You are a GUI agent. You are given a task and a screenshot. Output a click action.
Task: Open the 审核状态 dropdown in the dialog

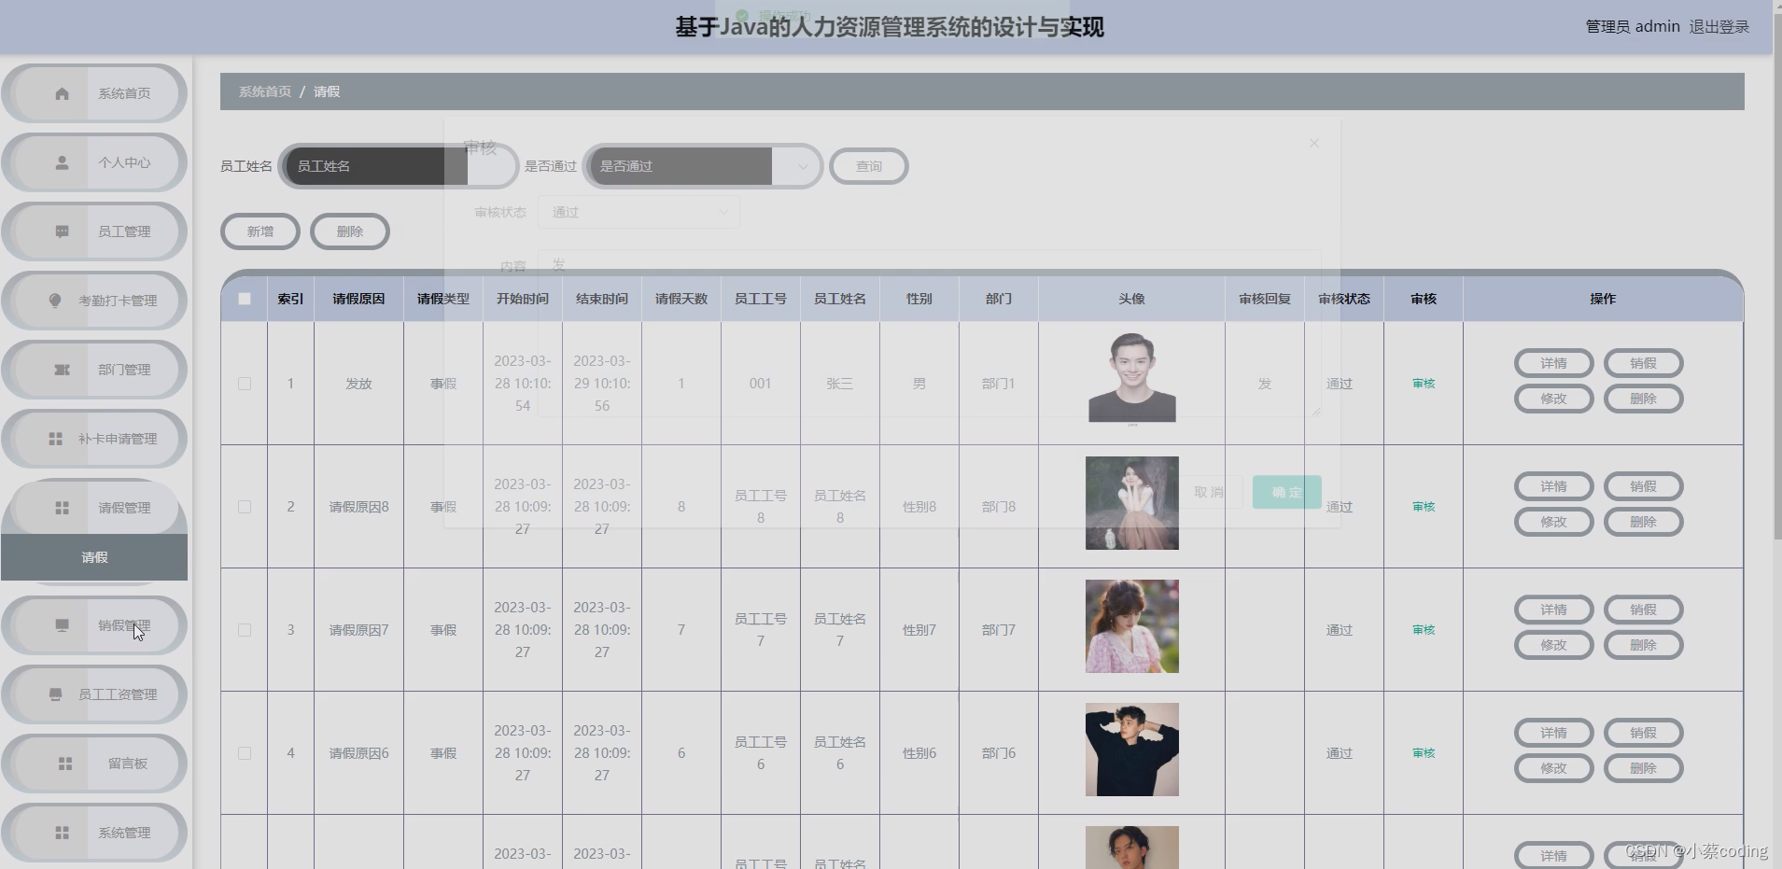tap(638, 212)
